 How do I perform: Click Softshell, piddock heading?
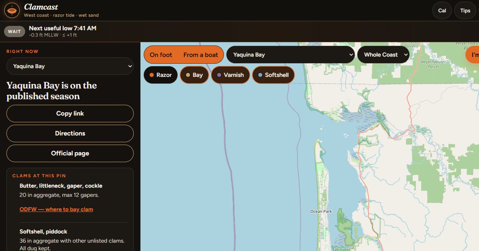click(44, 231)
